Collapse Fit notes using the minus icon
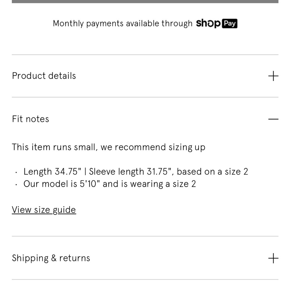 [x=273, y=119]
